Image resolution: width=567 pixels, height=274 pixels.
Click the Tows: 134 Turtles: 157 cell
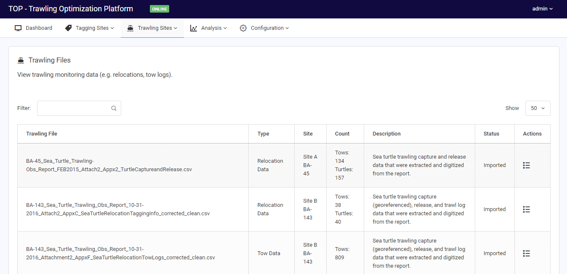(x=344, y=165)
